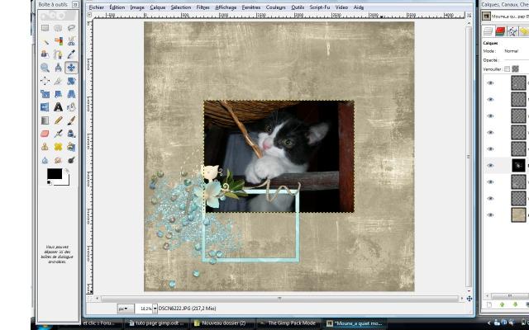Select the Shear tool

coord(58,94)
